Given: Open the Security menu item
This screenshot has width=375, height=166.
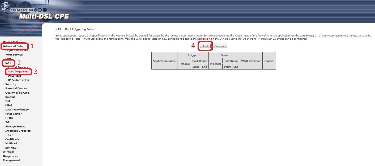Looking at the screenshot, I should tap(11, 84).
